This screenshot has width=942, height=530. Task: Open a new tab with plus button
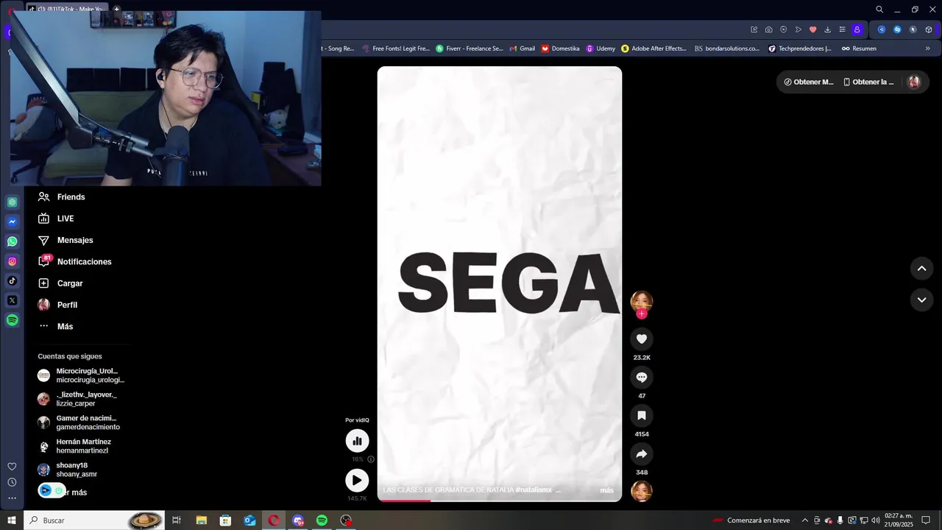116,10
